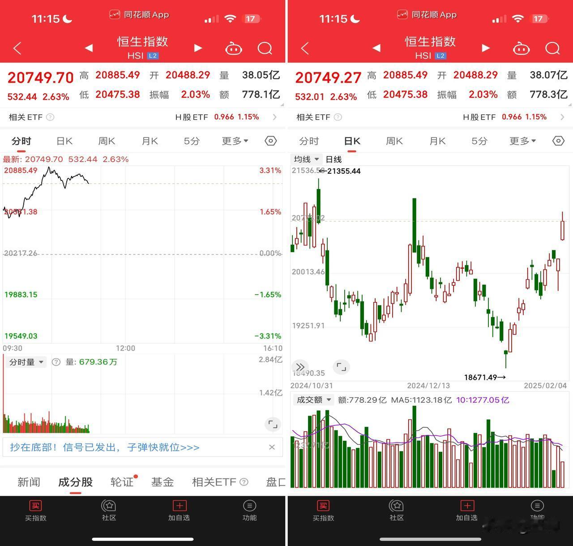Tap the intraday price line chart
573x546 pixels.
point(47,193)
